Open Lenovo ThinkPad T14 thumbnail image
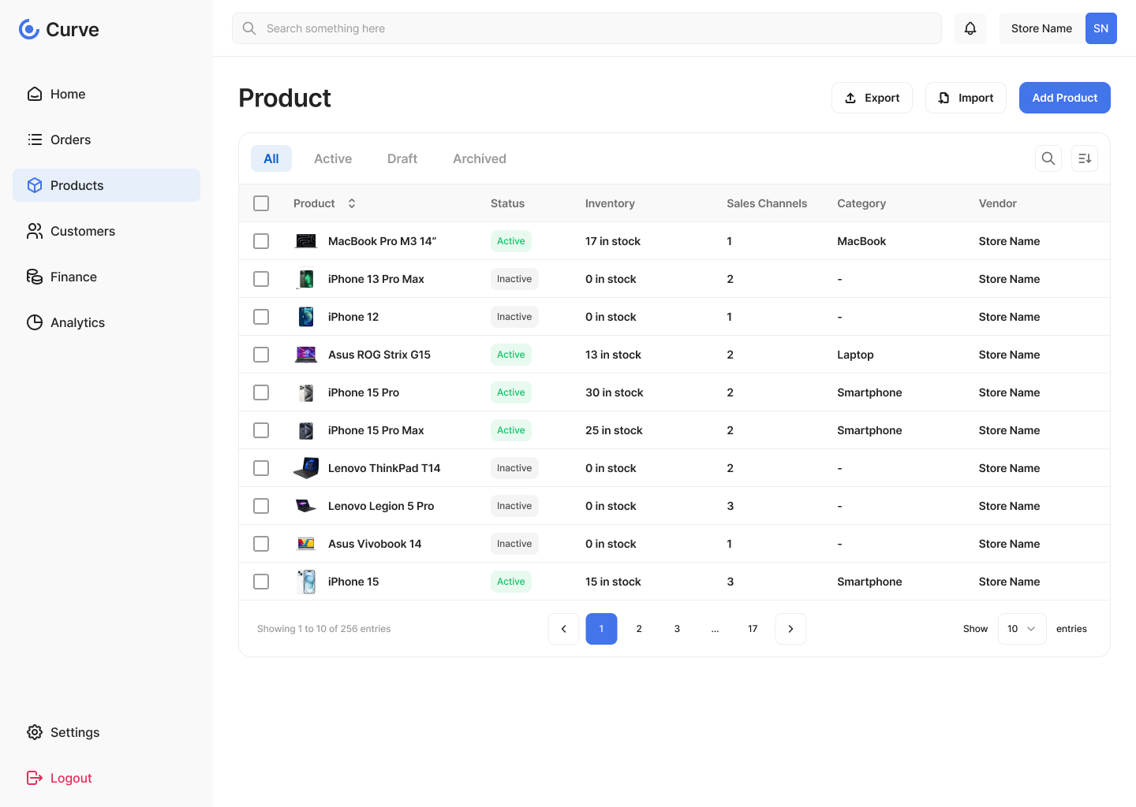The width and height of the screenshot is (1136, 807). coord(306,468)
